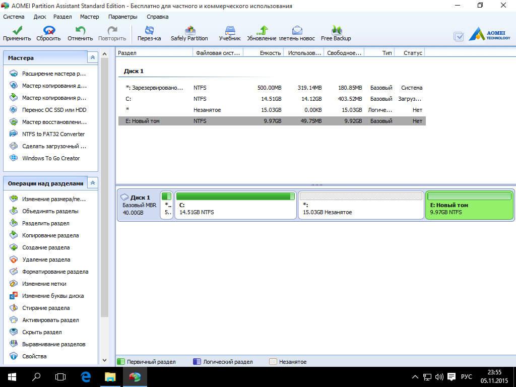
Task: Open the AOMEI Technology logo link
Action: [490, 34]
